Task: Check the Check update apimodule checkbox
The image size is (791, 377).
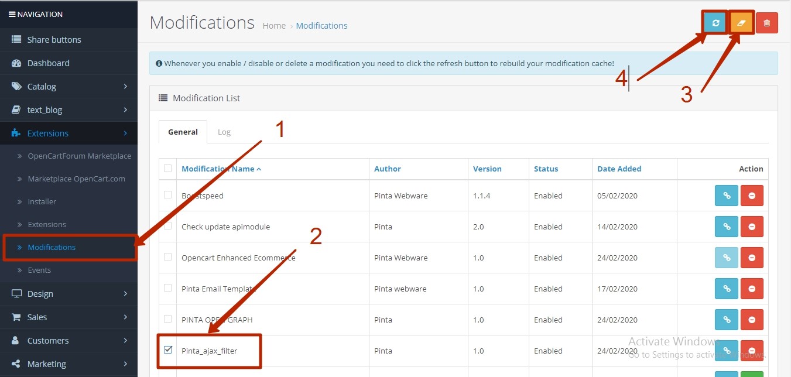Action: tap(168, 225)
